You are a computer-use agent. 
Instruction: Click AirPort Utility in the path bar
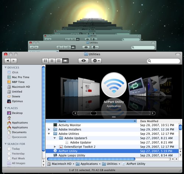[x=134, y=164]
